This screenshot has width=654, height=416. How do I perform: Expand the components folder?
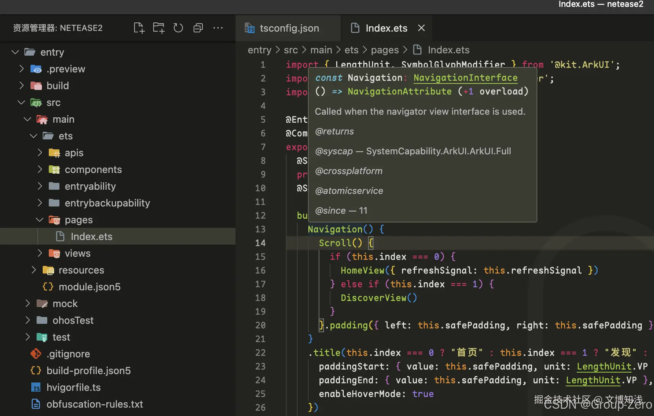pyautogui.click(x=40, y=170)
